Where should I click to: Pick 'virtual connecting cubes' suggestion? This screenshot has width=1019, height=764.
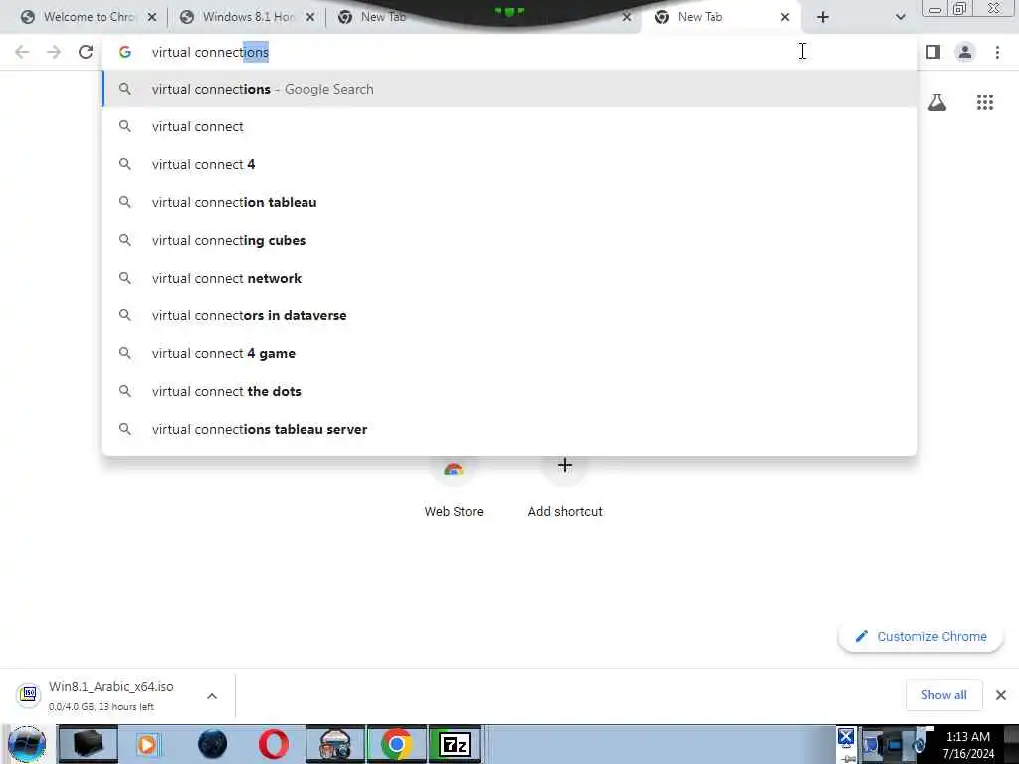509,240
